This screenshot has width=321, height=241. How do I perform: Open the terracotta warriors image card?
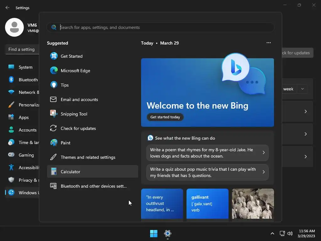(x=253, y=204)
